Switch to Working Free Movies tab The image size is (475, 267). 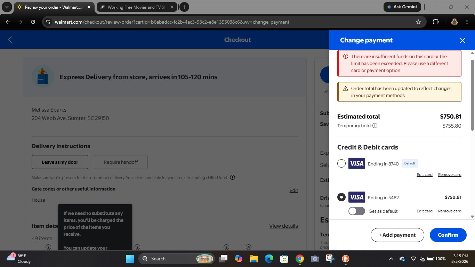136,7
